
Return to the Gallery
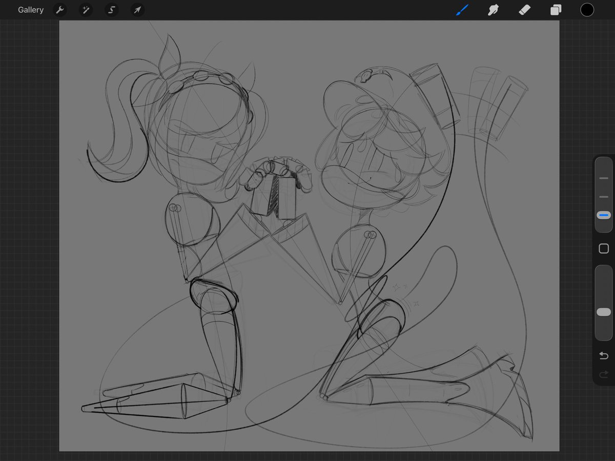[31, 10]
